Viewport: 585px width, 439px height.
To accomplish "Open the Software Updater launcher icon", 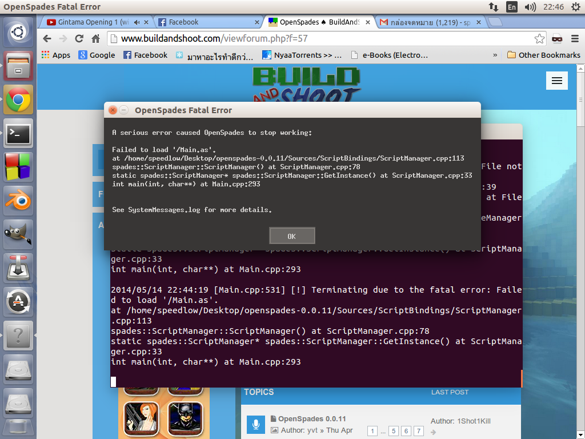I will [x=18, y=301].
